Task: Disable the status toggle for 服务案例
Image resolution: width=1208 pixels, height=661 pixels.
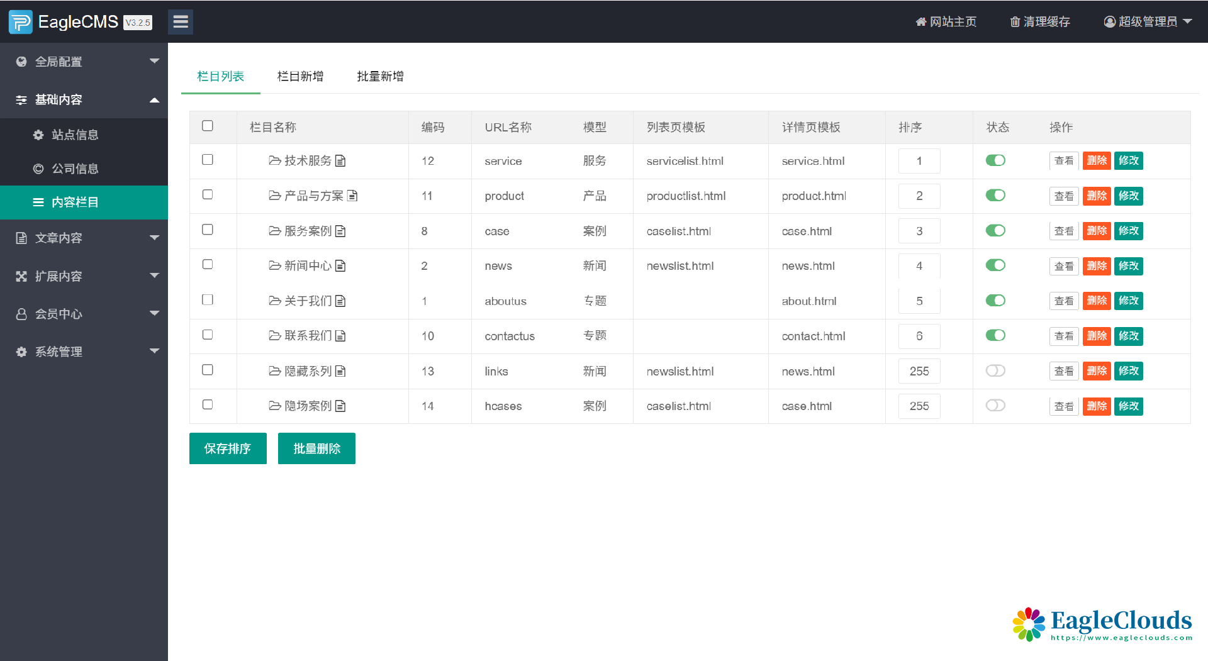Action: [995, 231]
